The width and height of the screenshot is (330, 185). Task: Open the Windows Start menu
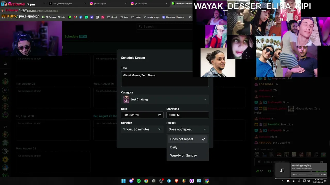[x=123, y=181]
